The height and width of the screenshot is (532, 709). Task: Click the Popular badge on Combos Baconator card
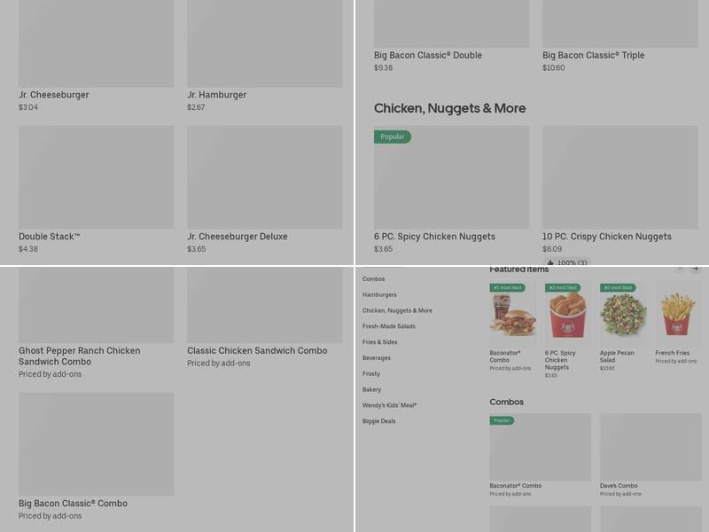pos(502,420)
